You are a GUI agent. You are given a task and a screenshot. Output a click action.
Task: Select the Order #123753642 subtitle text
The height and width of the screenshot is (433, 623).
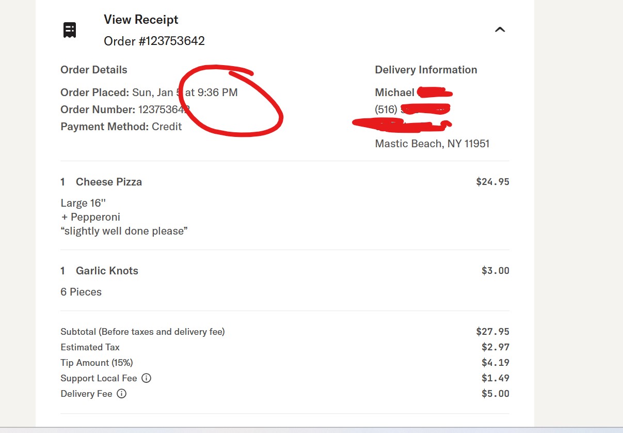pyautogui.click(x=154, y=41)
